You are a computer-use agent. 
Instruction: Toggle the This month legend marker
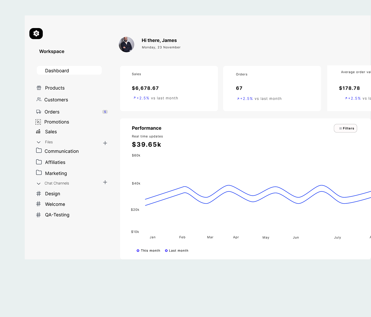(138, 251)
